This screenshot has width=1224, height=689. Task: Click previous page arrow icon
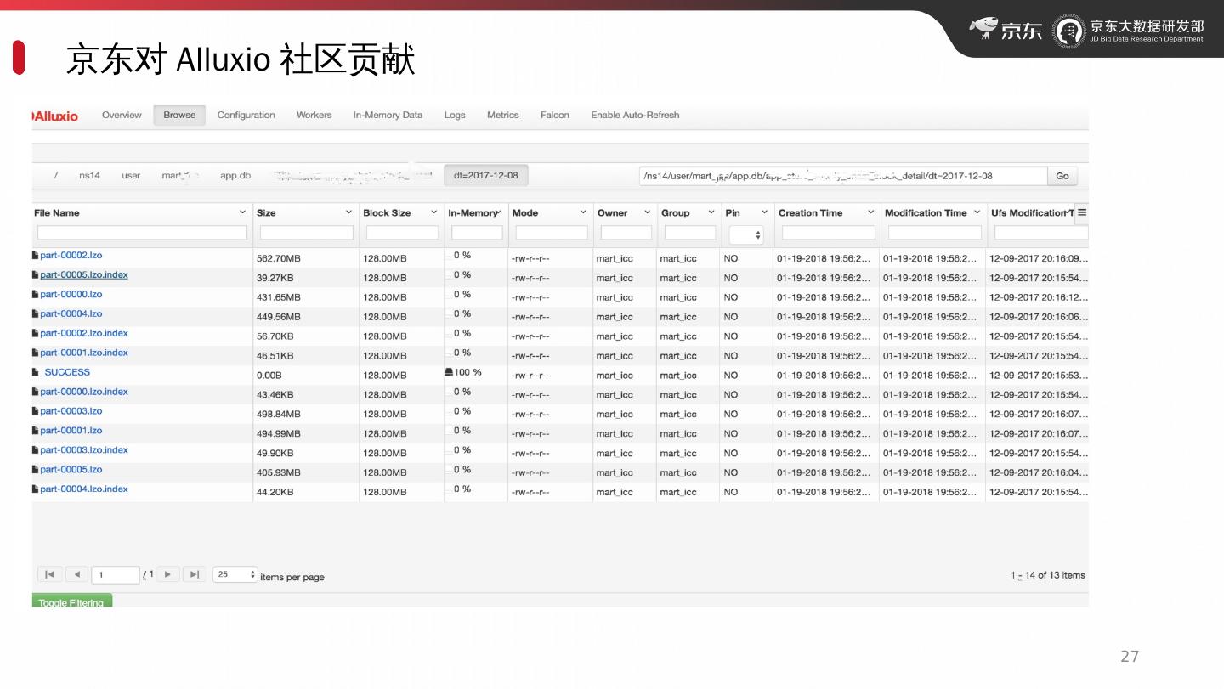tap(76, 575)
